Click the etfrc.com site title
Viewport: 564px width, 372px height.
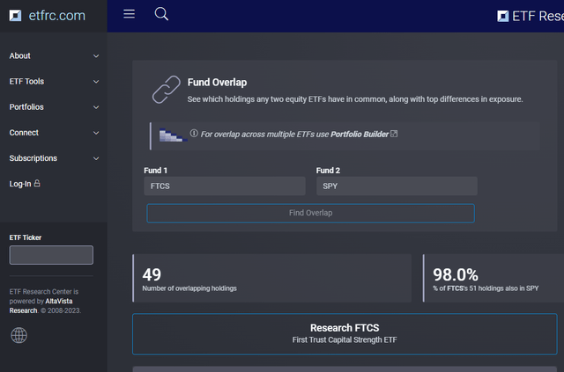tap(56, 16)
